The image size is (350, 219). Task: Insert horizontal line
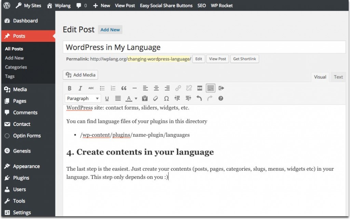135,88
